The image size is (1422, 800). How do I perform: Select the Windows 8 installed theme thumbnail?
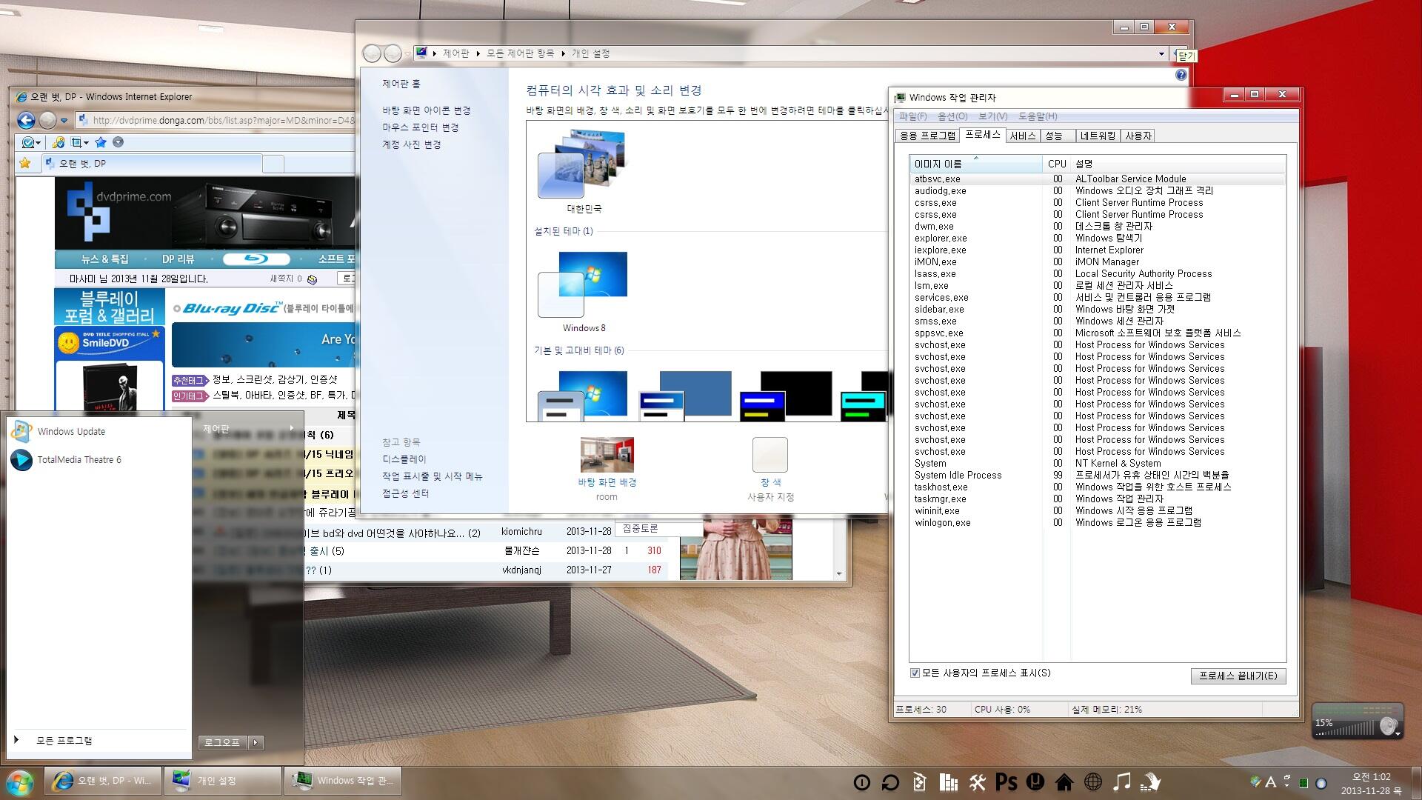point(583,284)
